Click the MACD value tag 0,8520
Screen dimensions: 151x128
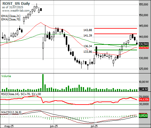coord(143,116)
